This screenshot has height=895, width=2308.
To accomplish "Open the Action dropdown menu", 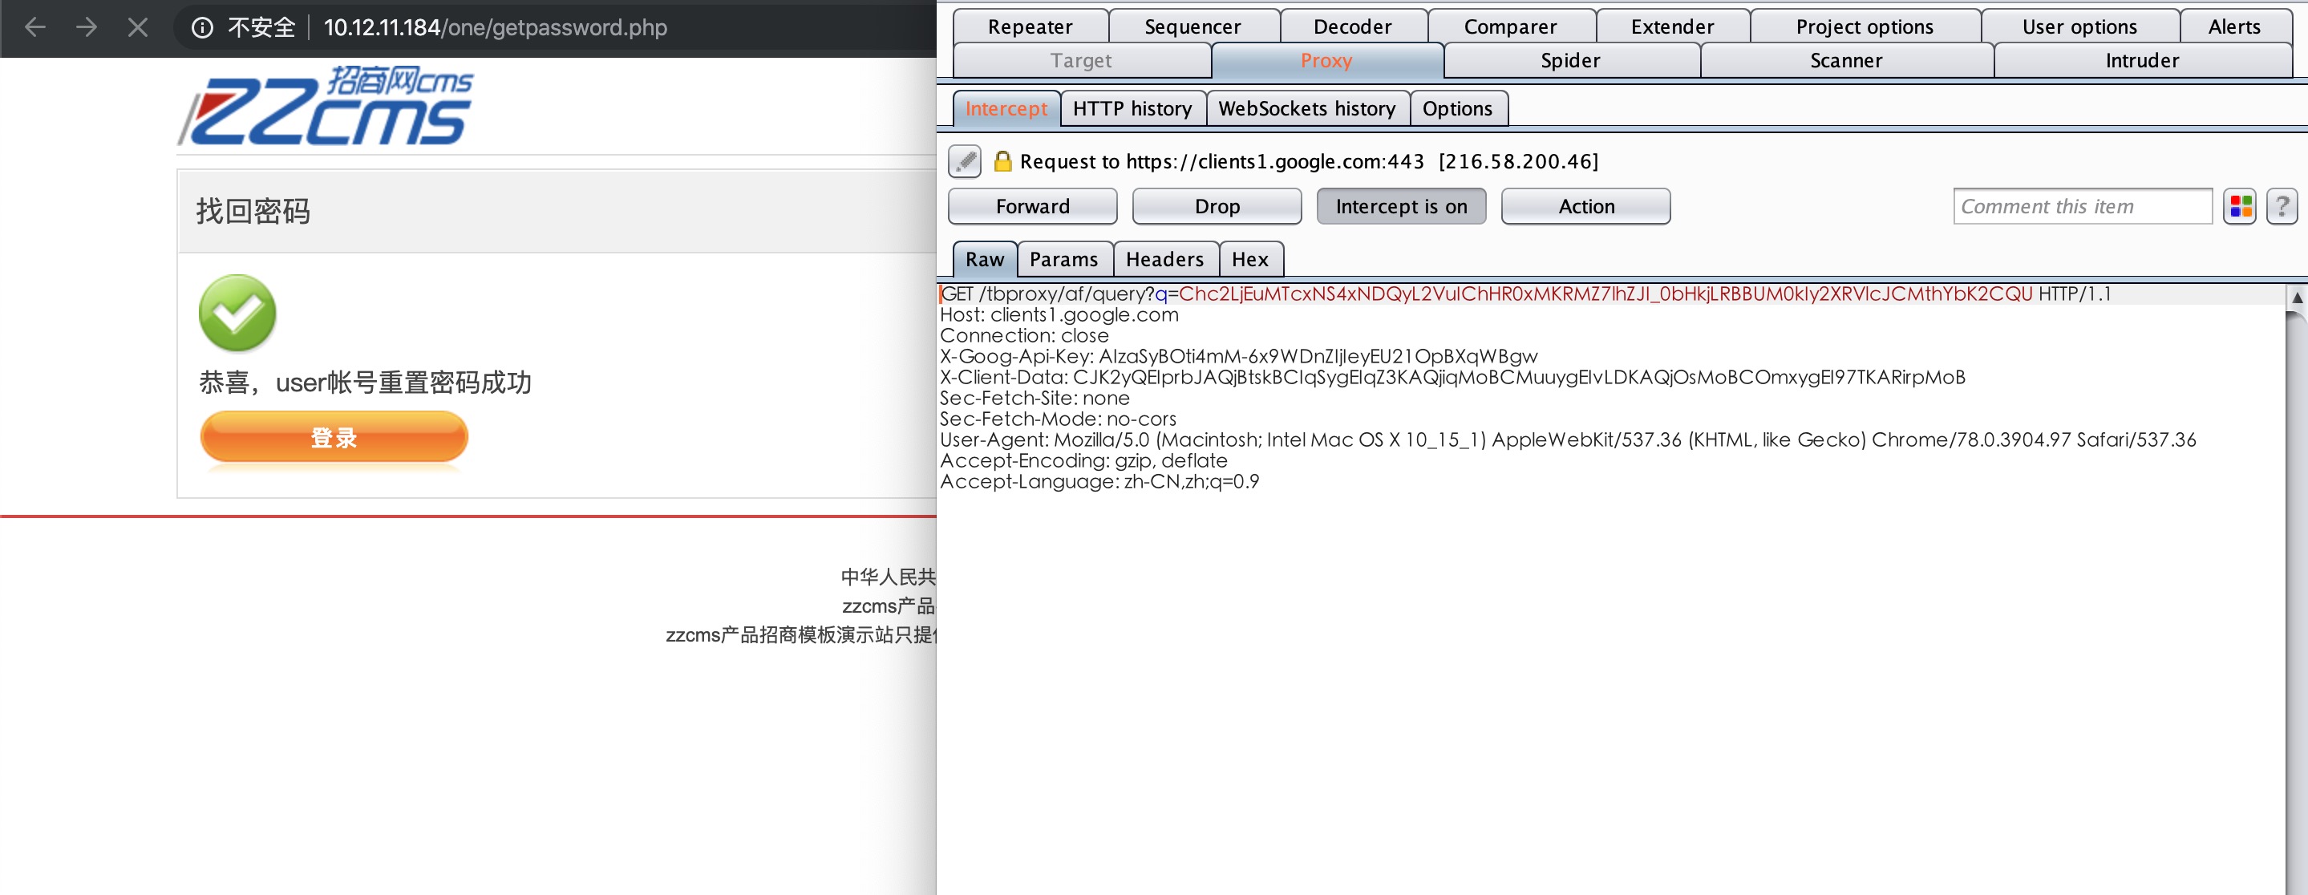I will click(1585, 206).
